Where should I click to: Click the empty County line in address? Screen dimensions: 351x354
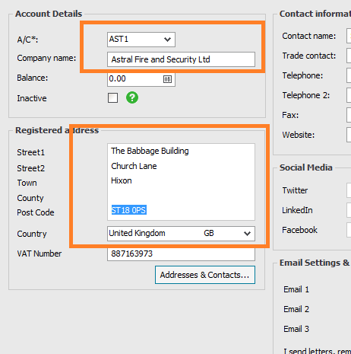click(x=181, y=196)
